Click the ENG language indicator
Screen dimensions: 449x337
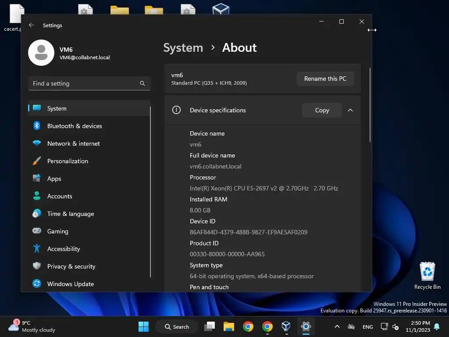368,326
